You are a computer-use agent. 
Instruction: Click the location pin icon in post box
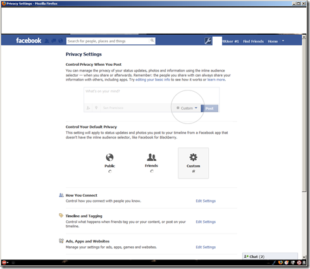click(x=96, y=108)
